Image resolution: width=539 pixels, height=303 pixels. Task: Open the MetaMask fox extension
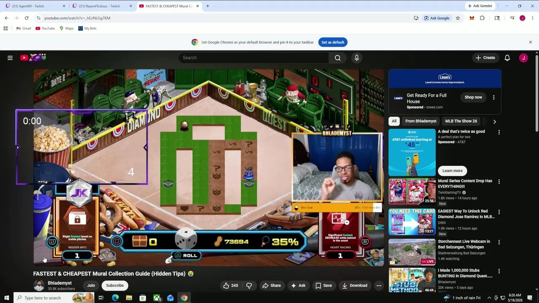(472, 18)
